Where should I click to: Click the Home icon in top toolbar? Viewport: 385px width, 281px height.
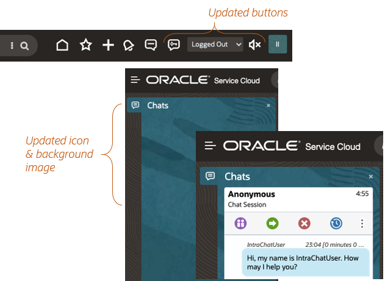[x=62, y=45]
